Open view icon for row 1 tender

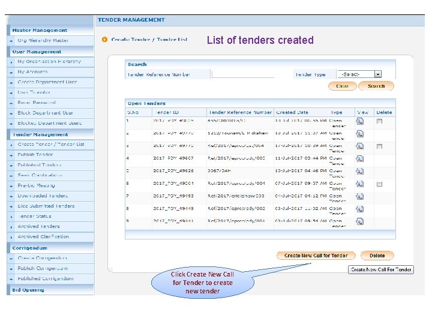(x=359, y=121)
